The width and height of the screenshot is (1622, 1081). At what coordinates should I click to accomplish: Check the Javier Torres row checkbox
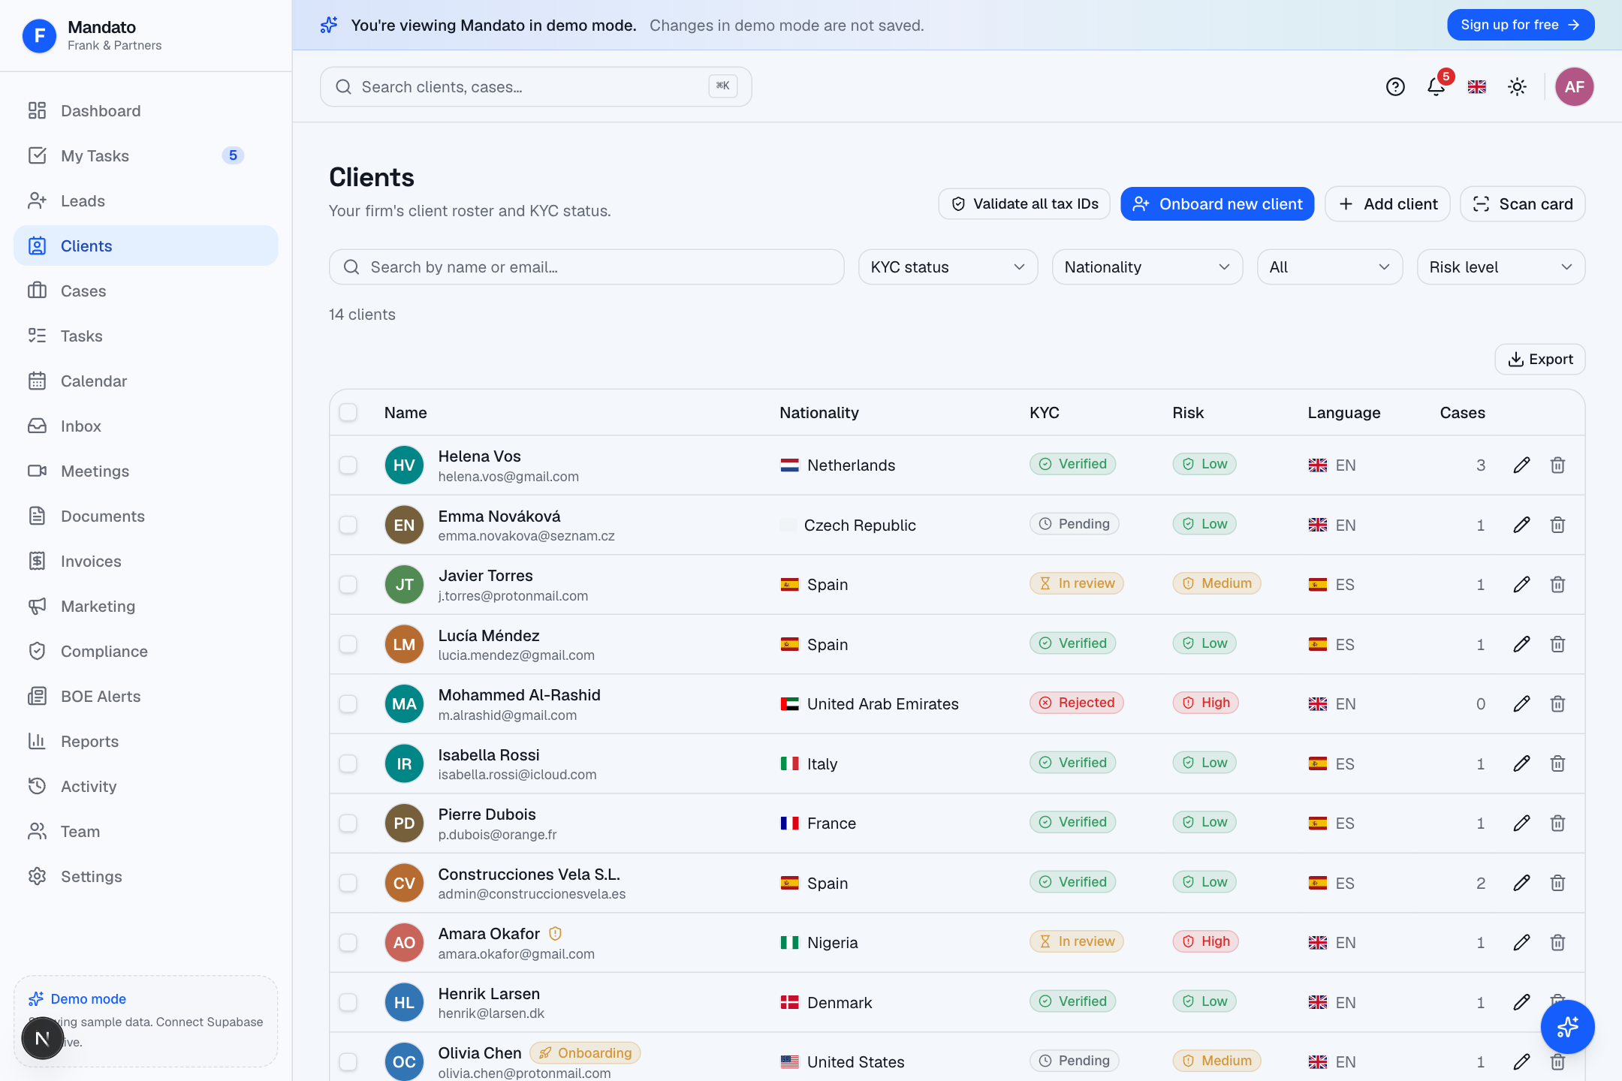tap(348, 584)
